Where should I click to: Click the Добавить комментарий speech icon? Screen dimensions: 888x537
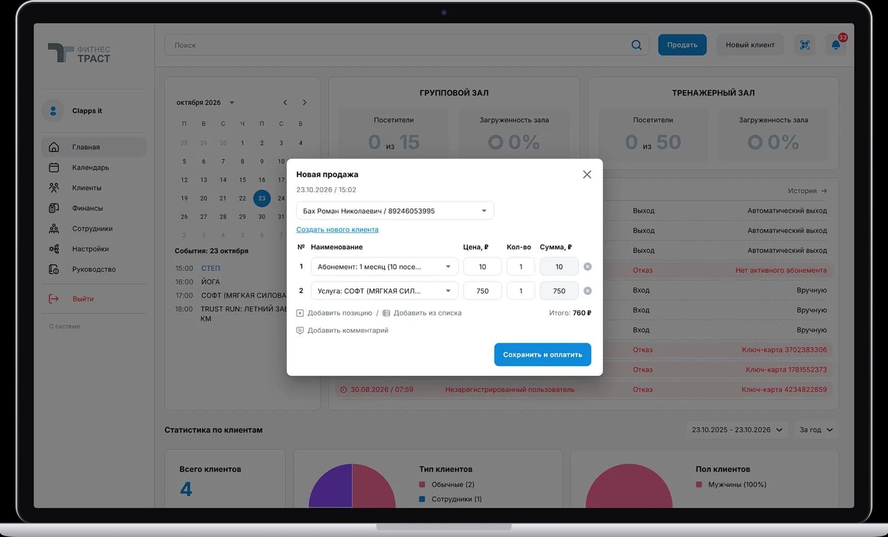300,330
